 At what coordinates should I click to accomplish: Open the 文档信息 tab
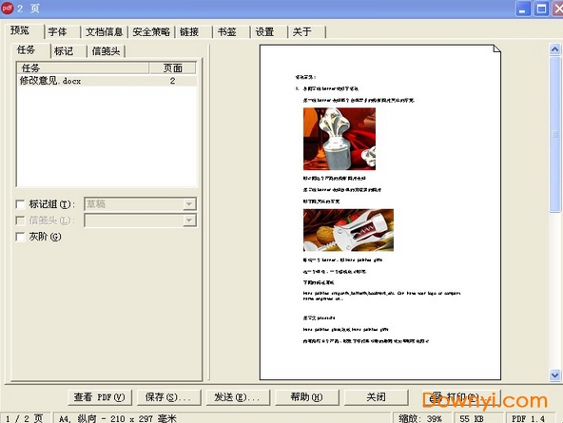(x=104, y=32)
